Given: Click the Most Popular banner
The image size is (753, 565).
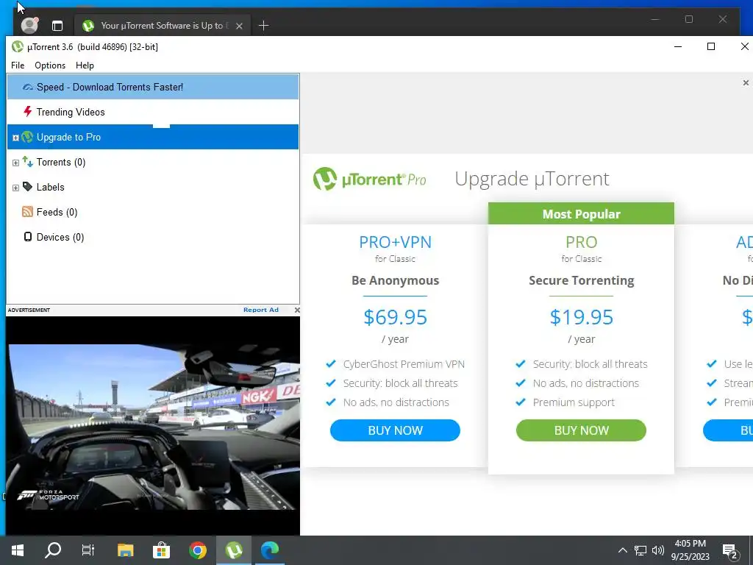Looking at the screenshot, I should pos(581,214).
